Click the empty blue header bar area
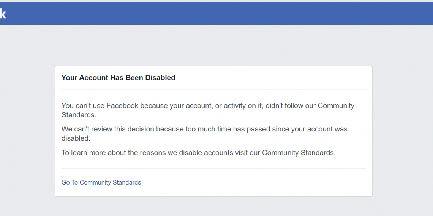433x216 pixels. (216, 14)
